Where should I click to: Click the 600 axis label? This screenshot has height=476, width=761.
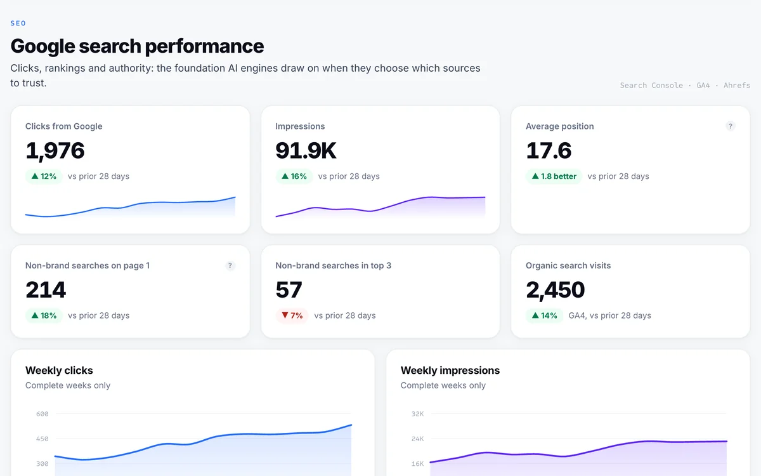[x=42, y=414]
